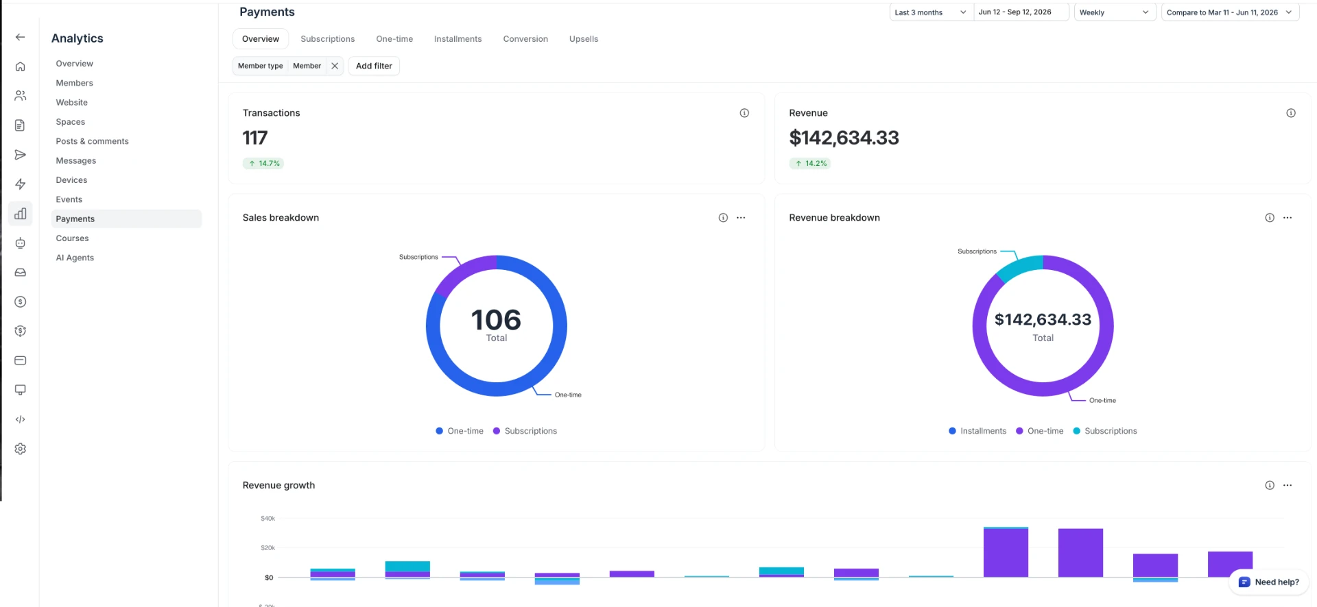
Task: Switch to the Installments tab
Action: [458, 39]
